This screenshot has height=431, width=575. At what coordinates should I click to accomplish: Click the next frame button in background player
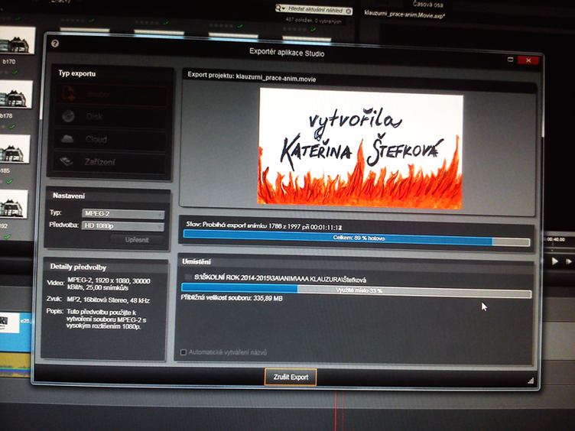569,261
